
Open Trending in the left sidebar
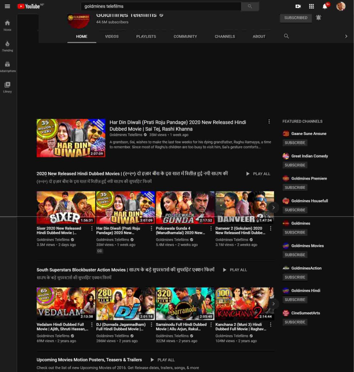(x=7, y=46)
